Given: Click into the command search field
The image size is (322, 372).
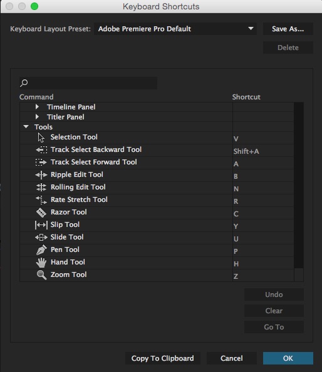Looking at the screenshot, I should [88, 83].
